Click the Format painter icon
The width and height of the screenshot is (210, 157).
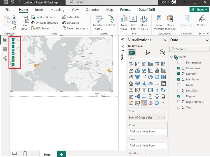[x=14, y=28]
